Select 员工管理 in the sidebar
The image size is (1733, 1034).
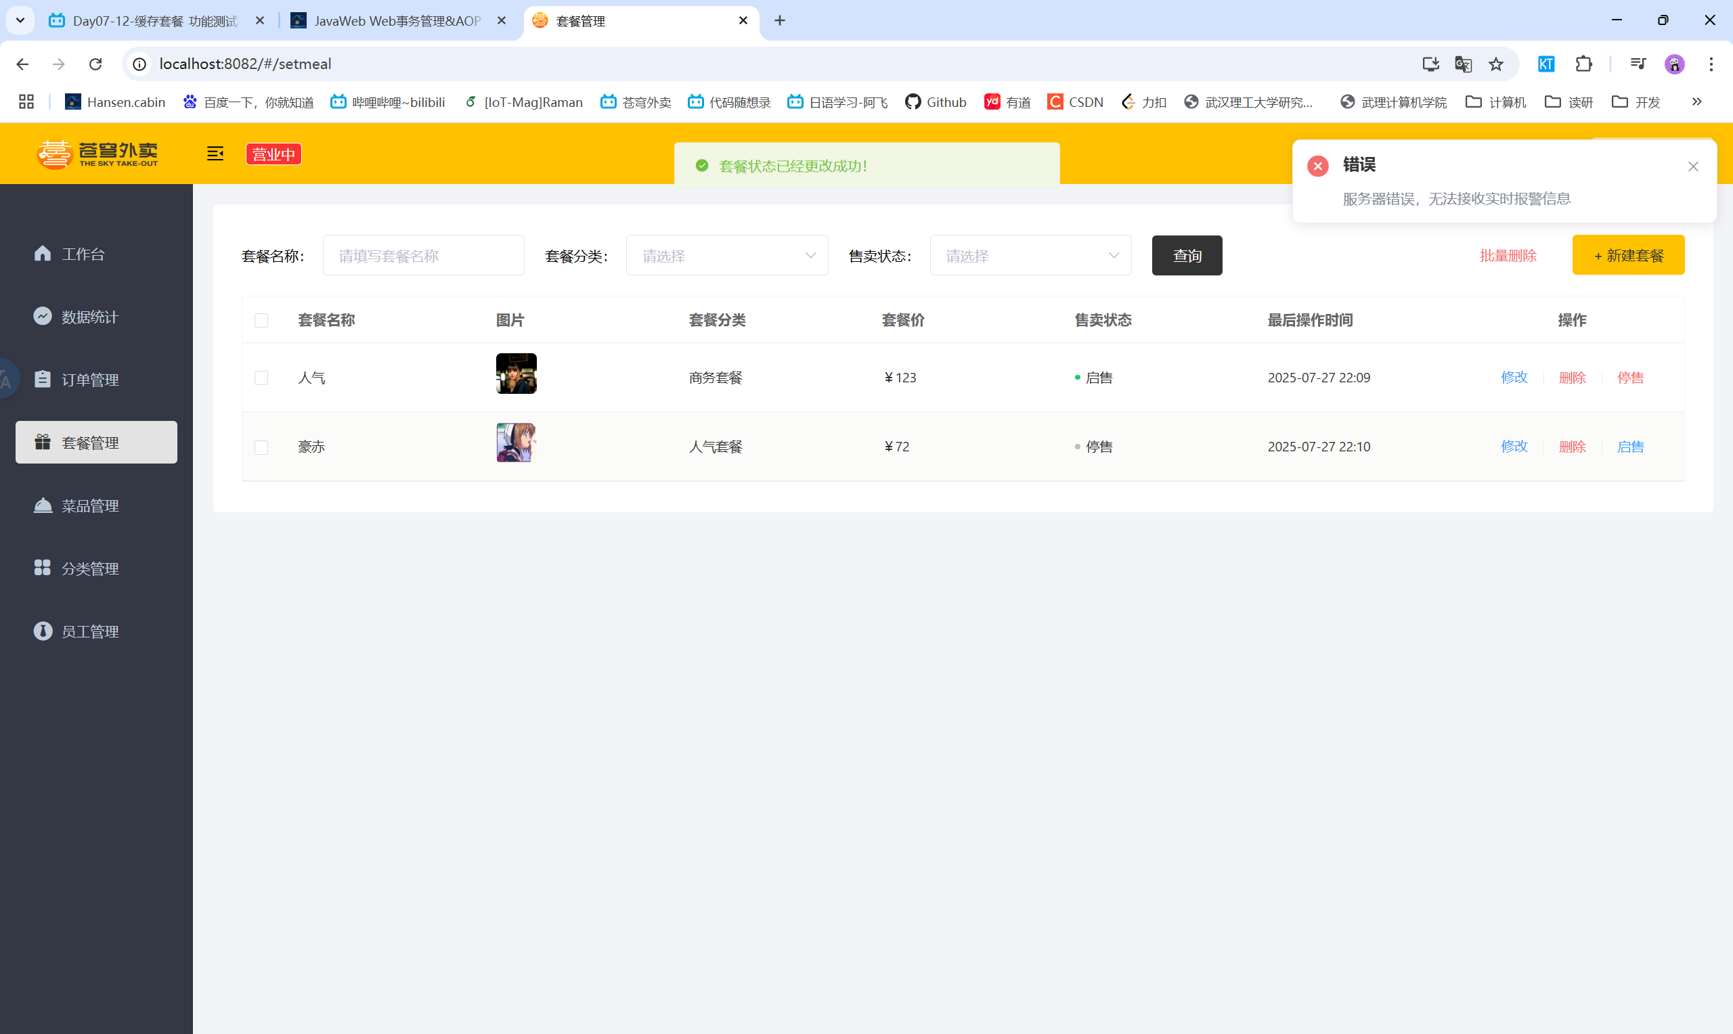click(x=90, y=631)
